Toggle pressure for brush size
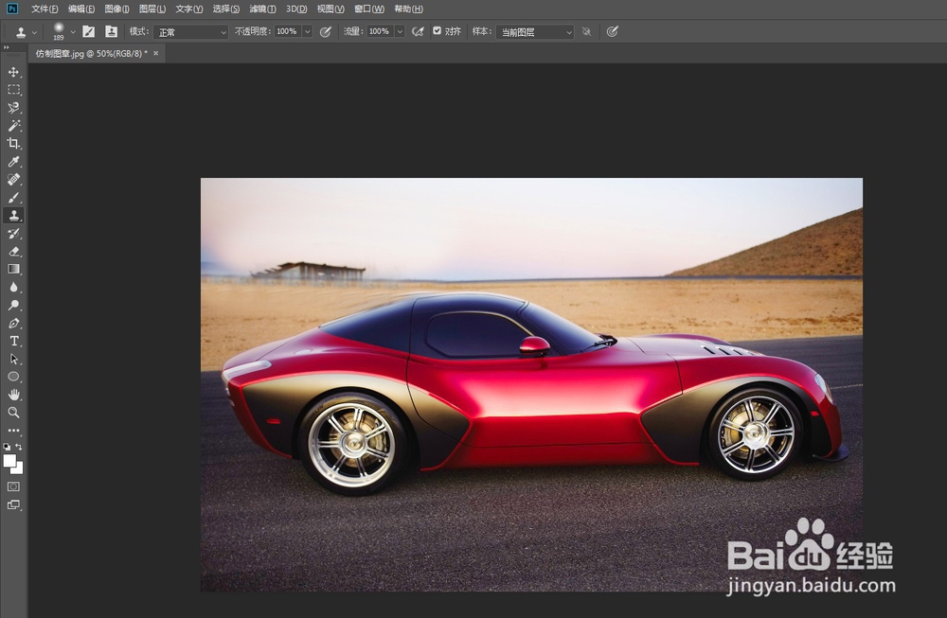The image size is (947, 618). 613,31
